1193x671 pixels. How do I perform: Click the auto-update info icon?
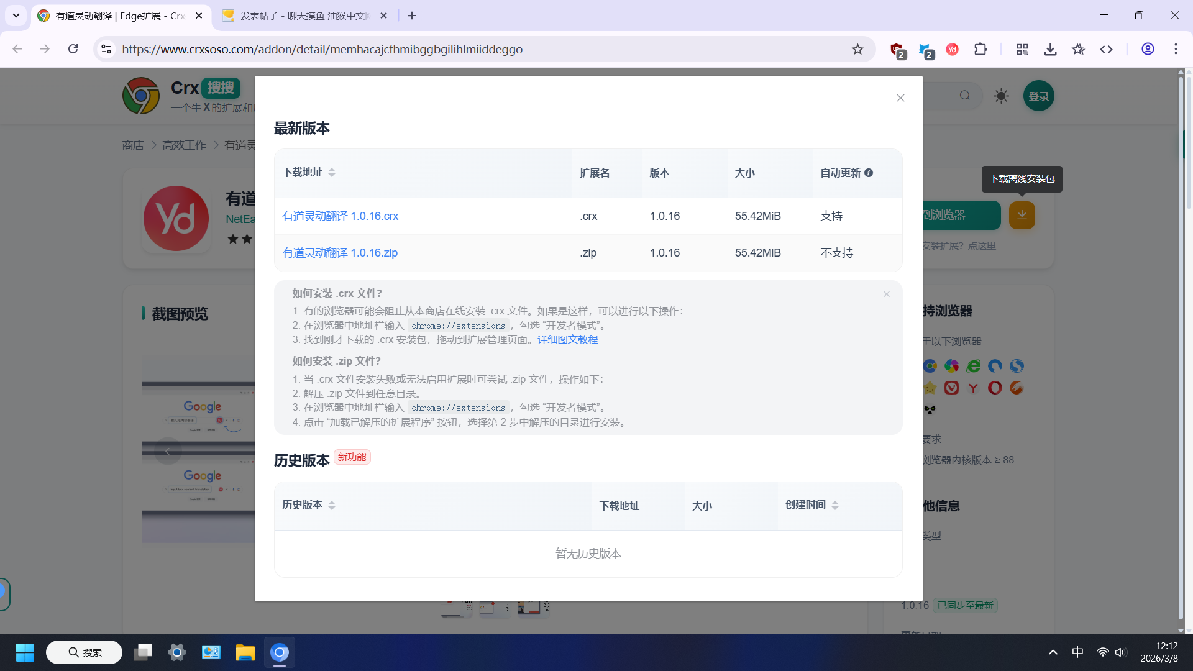tap(869, 173)
